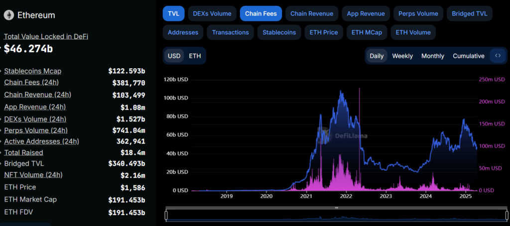Switch denomination to USD

[174, 56]
